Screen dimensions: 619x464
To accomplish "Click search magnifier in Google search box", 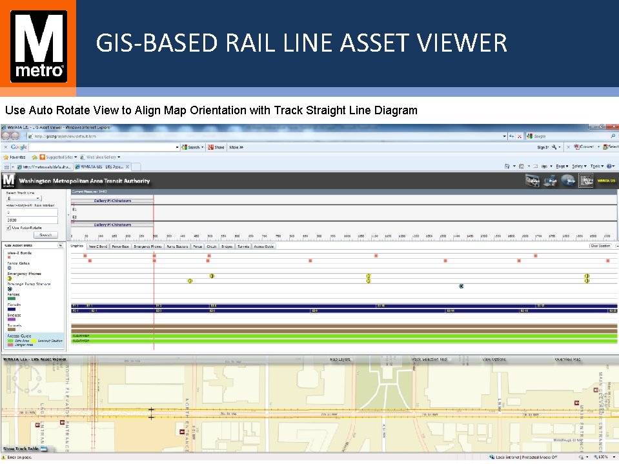I will coord(613,136).
